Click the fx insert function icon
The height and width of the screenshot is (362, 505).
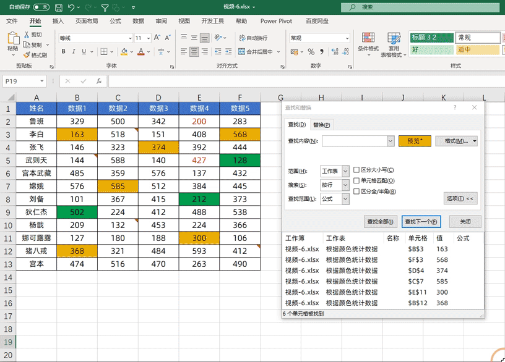click(x=98, y=81)
